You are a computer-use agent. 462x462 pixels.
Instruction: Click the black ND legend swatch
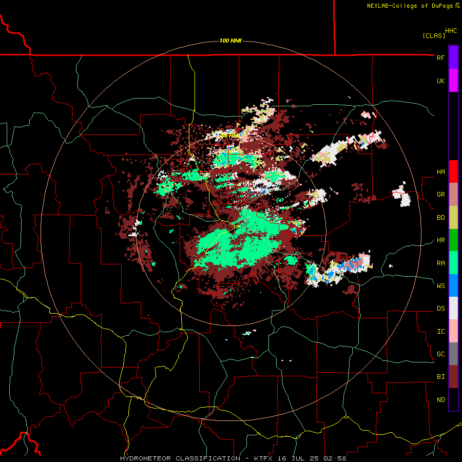453,399
